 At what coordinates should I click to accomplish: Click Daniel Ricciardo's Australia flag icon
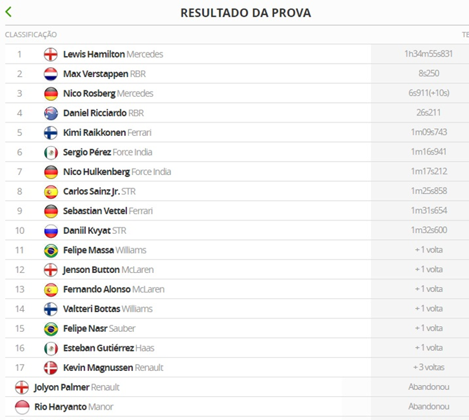(x=50, y=113)
